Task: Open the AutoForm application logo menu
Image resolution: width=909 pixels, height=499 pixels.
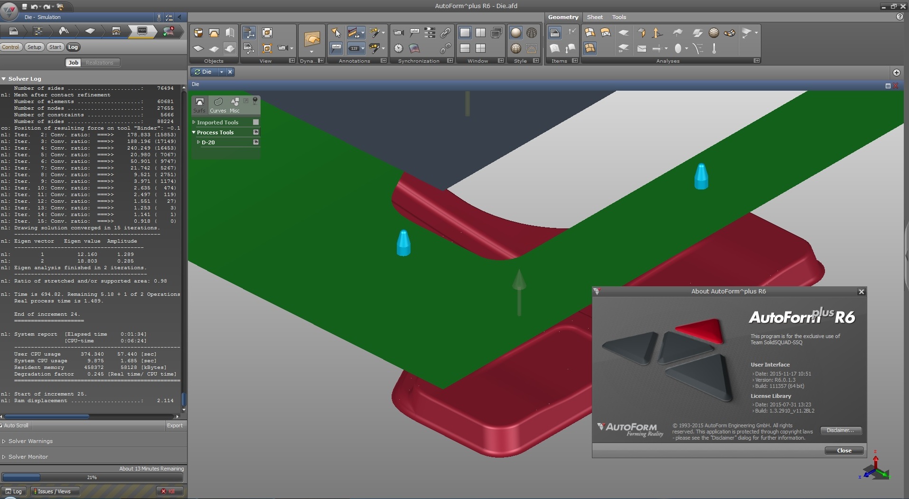Action: coord(9,10)
